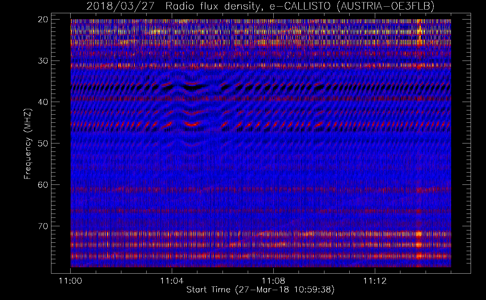Click the '20' frequency tick label

coord(43,19)
